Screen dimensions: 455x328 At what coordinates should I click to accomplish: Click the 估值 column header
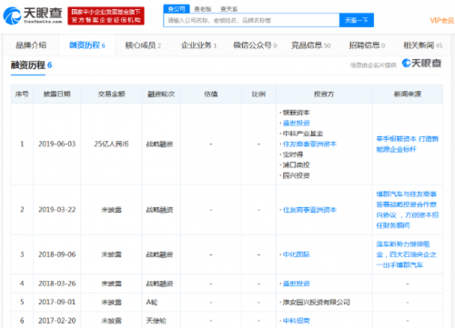click(211, 94)
